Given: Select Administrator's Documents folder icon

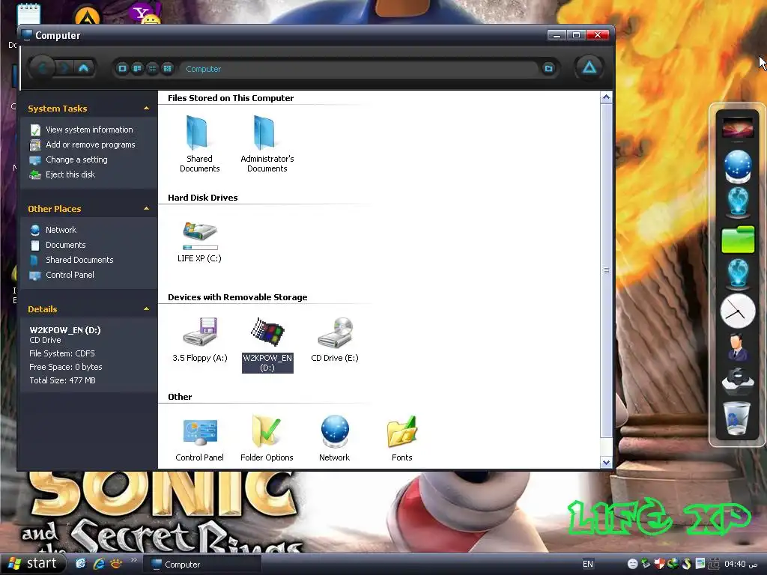Looking at the screenshot, I should point(266,133).
